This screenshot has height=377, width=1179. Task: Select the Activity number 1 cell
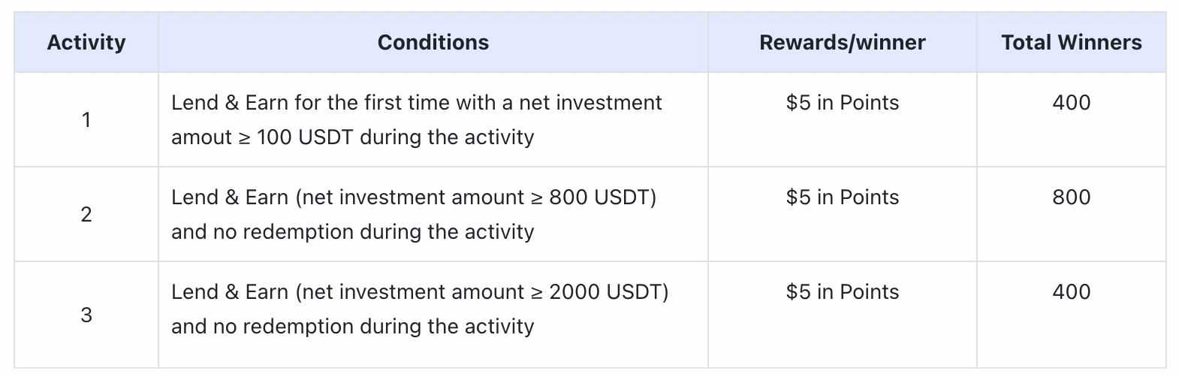pos(86,120)
